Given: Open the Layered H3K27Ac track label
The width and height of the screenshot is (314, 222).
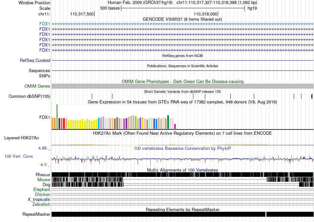Looking at the screenshot, I should 21,138.
